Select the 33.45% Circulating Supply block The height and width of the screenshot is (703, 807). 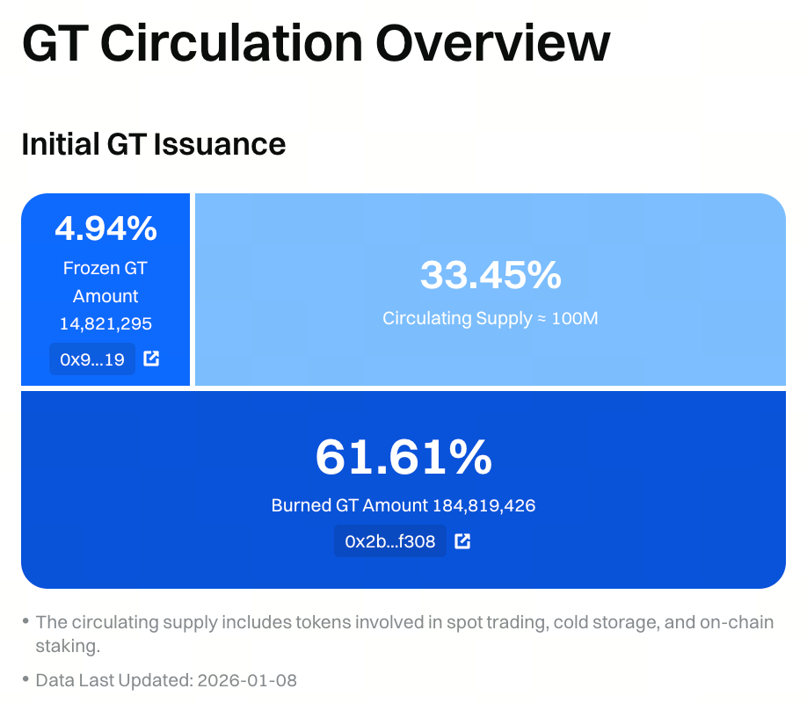(490, 290)
